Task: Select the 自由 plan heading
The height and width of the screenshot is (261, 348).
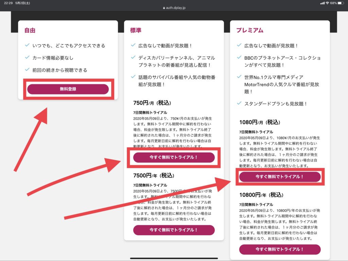Action: pos(30,30)
